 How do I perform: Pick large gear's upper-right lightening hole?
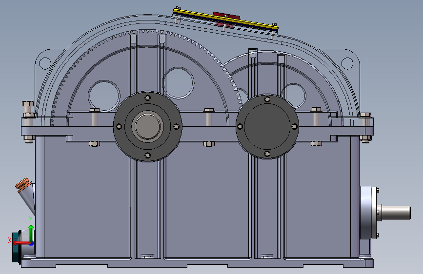tap(179, 83)
